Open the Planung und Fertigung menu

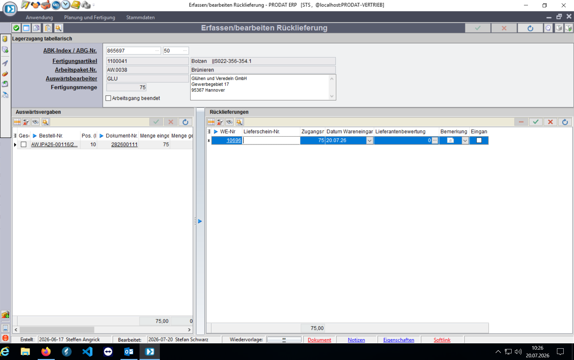pyautogui.click(x=89, y=17)
